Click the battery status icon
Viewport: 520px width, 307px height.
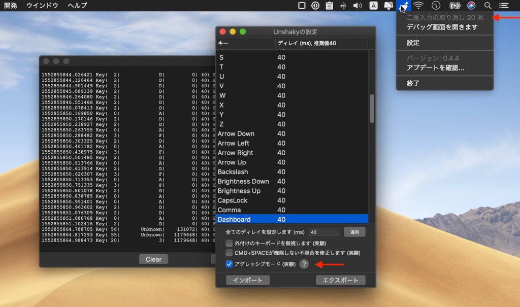click(x=454, y=6)
